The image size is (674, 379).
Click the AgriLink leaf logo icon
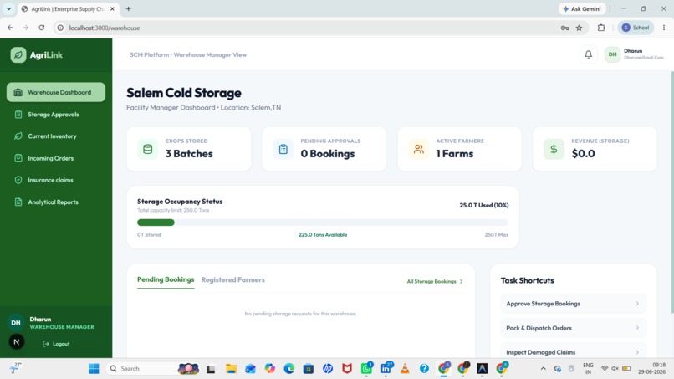coord(18,55)
